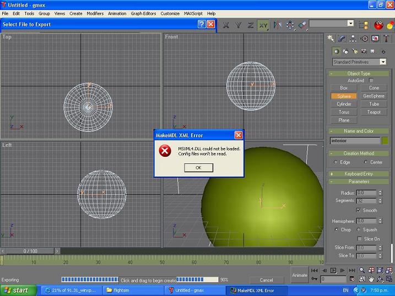This screenshot has height=296, width=395.
Task: Uncheck the Smooth checkbox
Action: point(359,210)
